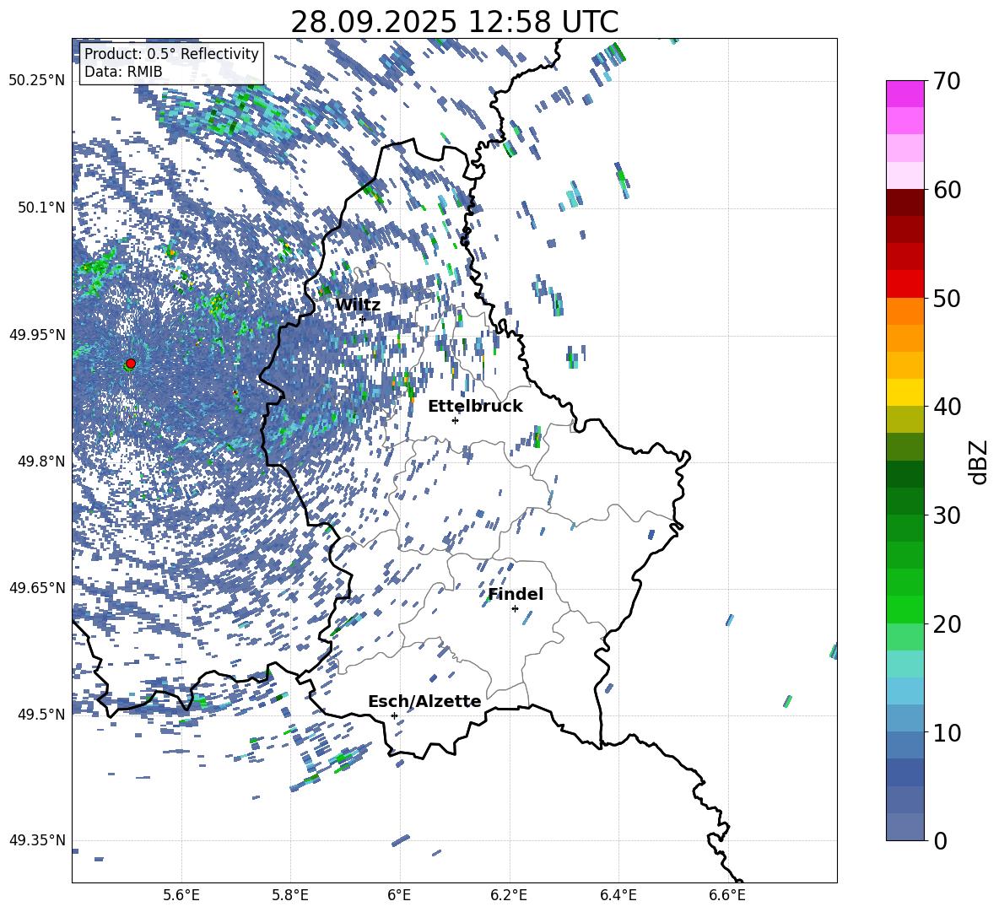Click the colorbar tick value 10
The image size is (999, 912).
(x=947, y=733)
